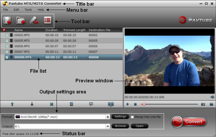The image size is (216, 137).
Task: Open the File menu
Action: [x=5, y=10]
